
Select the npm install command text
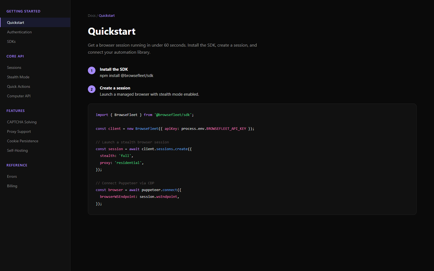point(126,76)
